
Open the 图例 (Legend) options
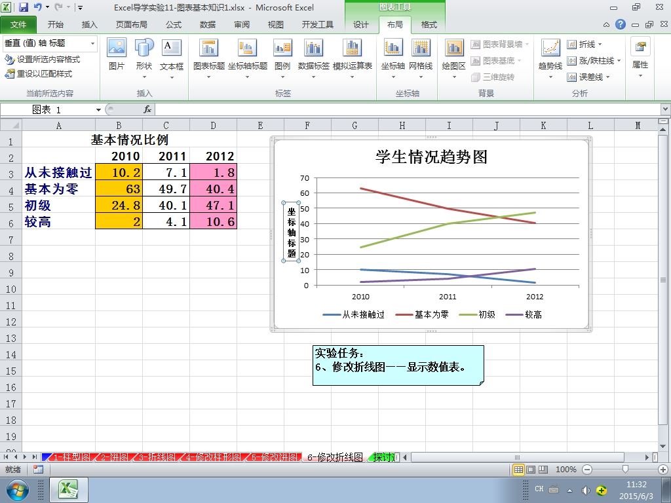point(282,58)
